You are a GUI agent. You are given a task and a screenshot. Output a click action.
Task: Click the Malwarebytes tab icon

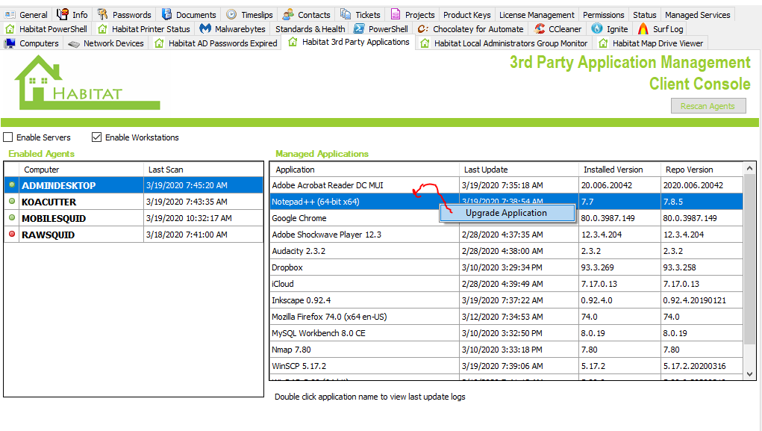(x=204, y=29)
